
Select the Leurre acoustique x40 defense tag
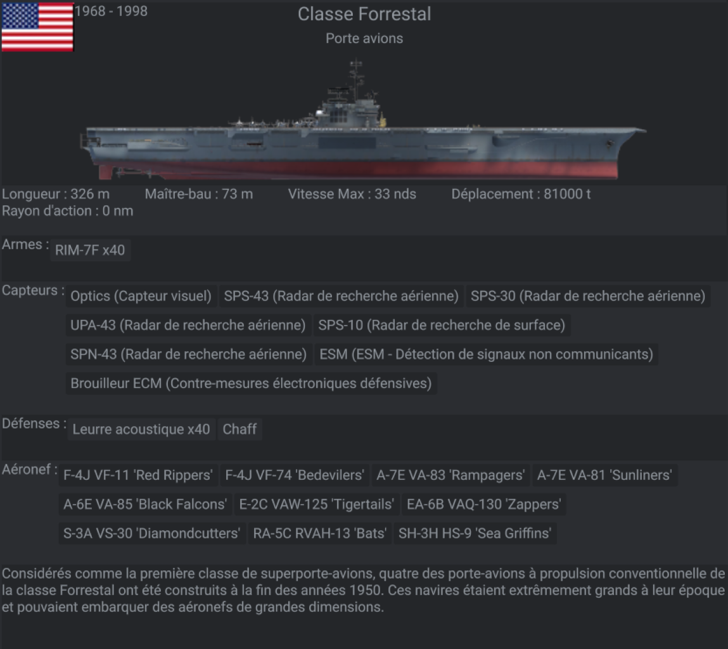pyautogui.click(x=141, y=429)
